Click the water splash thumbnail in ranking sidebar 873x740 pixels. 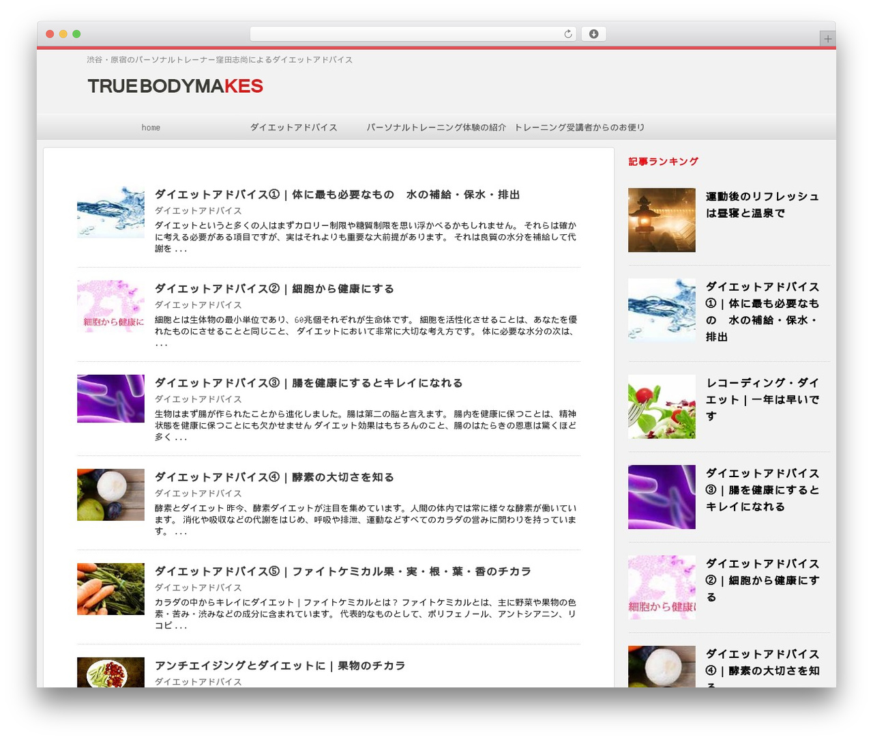tap(662, 310)
